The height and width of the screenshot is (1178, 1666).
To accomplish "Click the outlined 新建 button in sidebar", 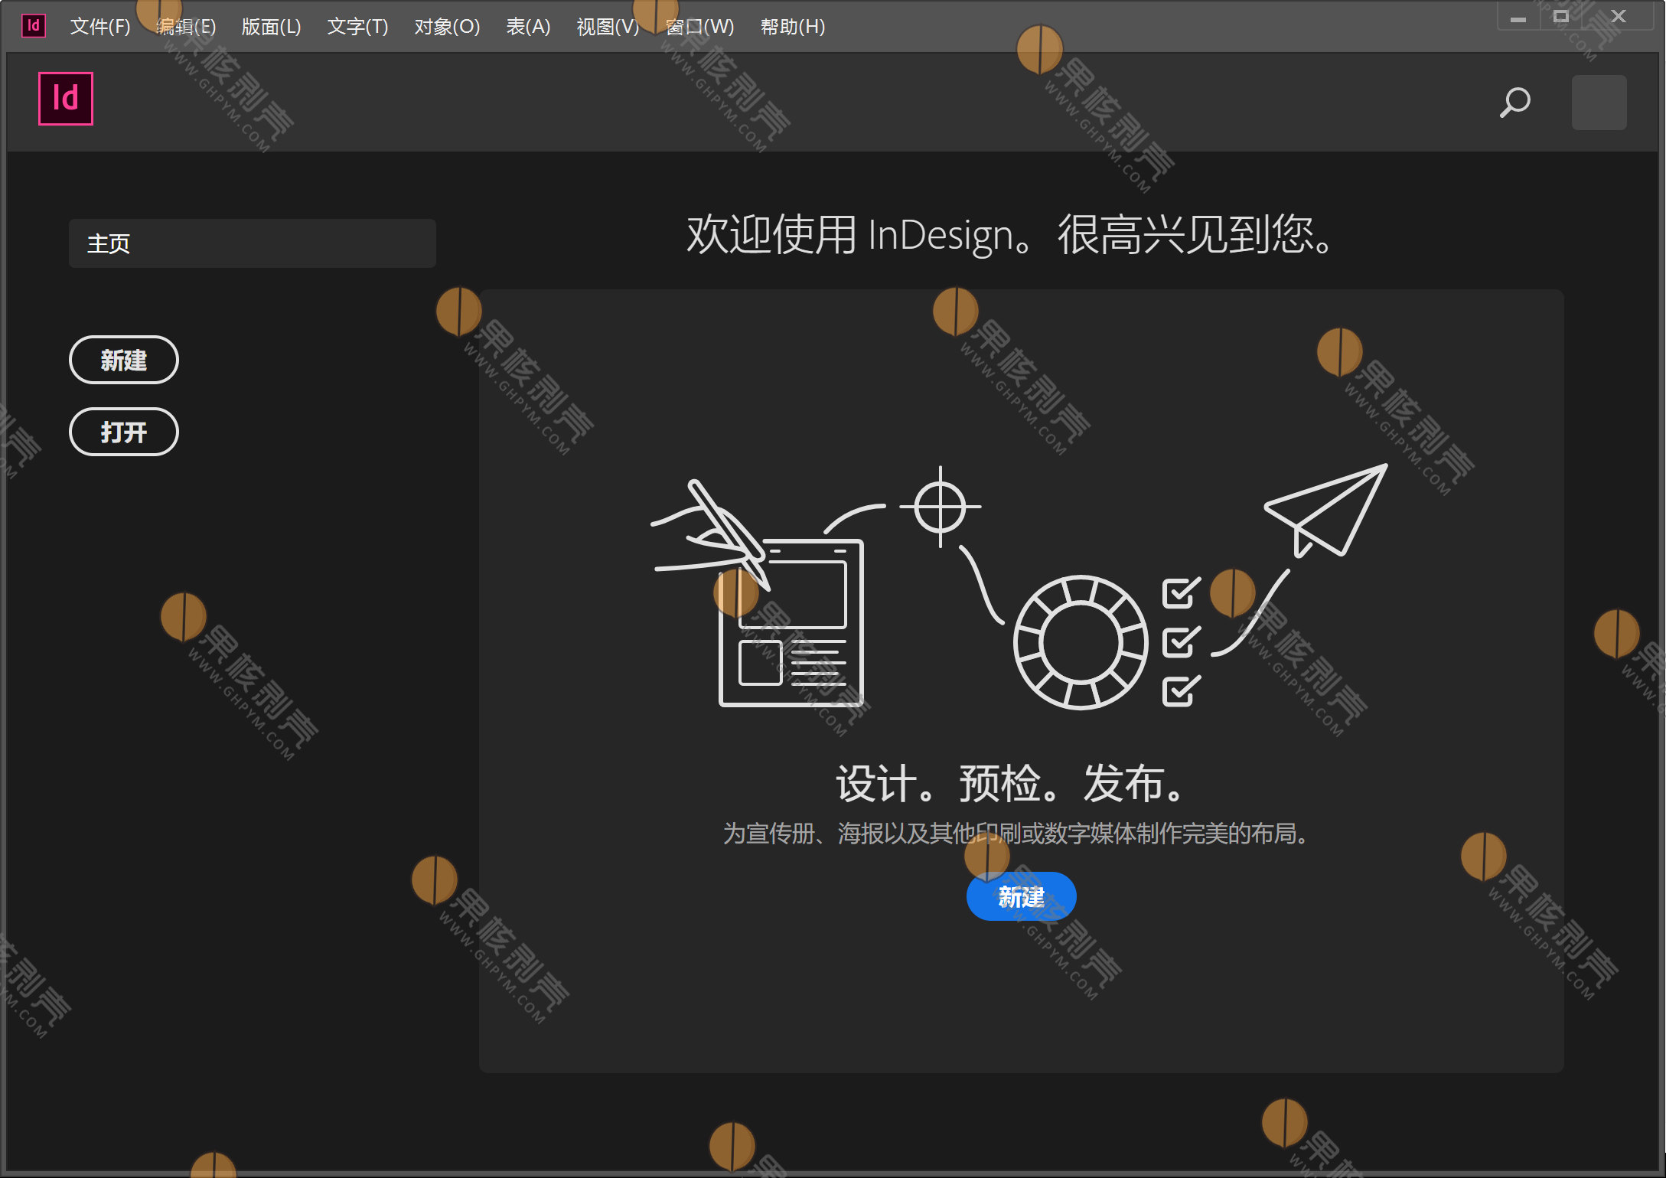I will point(124,360).
